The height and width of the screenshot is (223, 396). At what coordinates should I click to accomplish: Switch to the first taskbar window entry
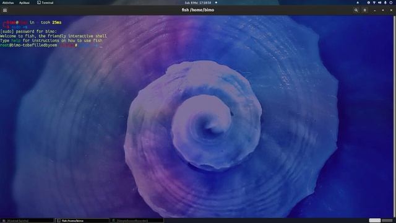[27, 221]
